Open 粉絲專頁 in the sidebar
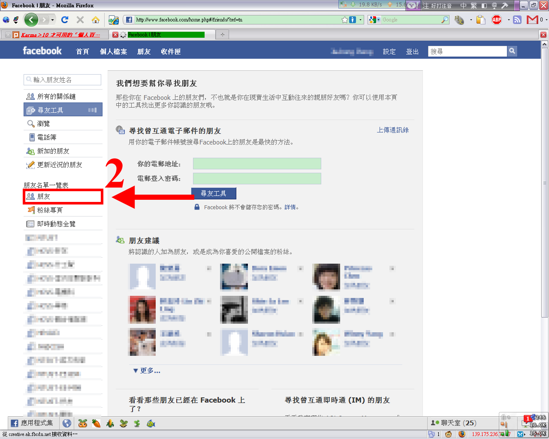549x439 pixels. [63, 210]
